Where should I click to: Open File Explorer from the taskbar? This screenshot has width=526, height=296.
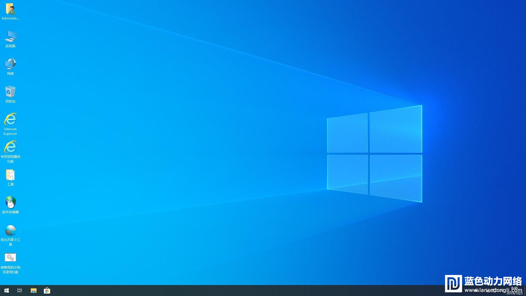click(33, 291)
